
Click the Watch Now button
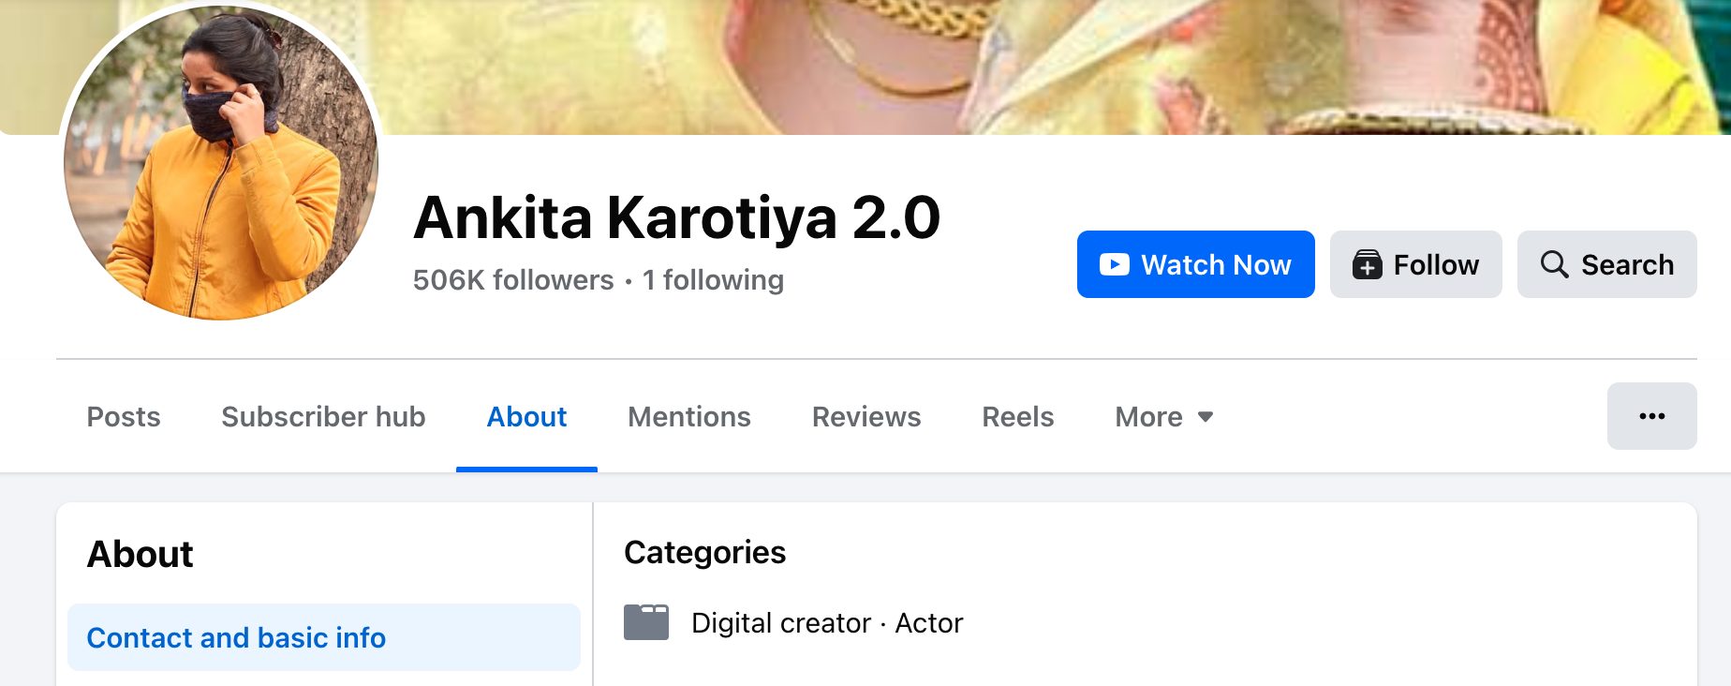click(1195, 264)
